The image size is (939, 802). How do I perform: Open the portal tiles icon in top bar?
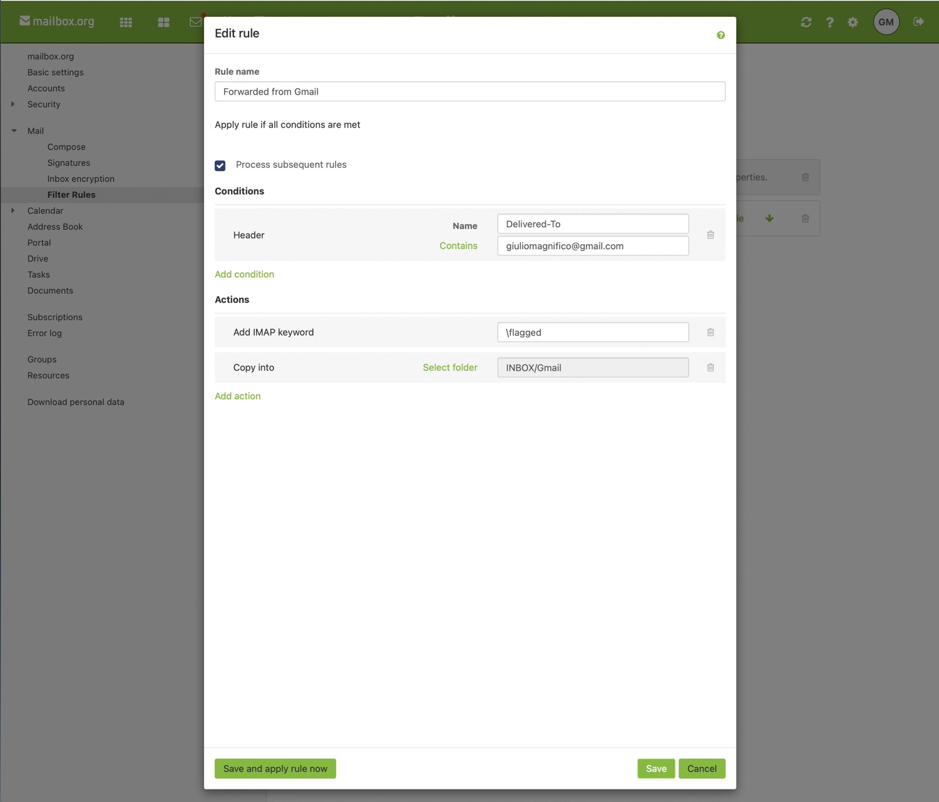164,22
